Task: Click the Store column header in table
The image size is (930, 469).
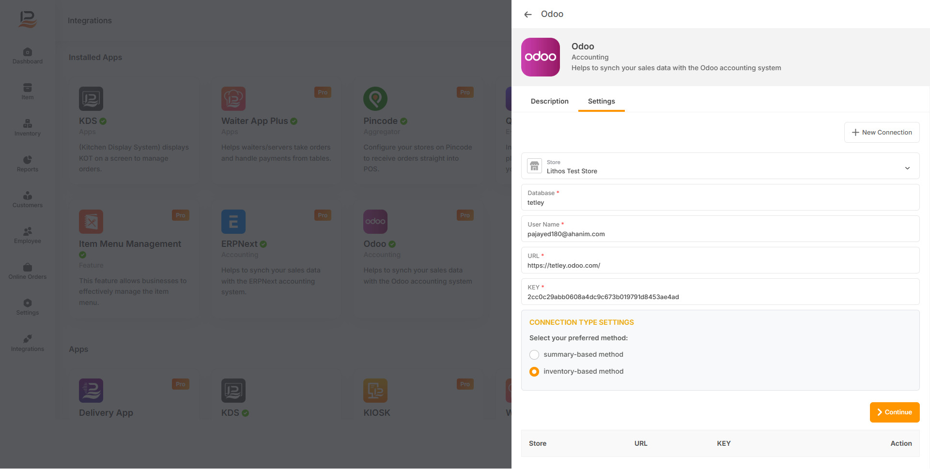Action: 538,443
